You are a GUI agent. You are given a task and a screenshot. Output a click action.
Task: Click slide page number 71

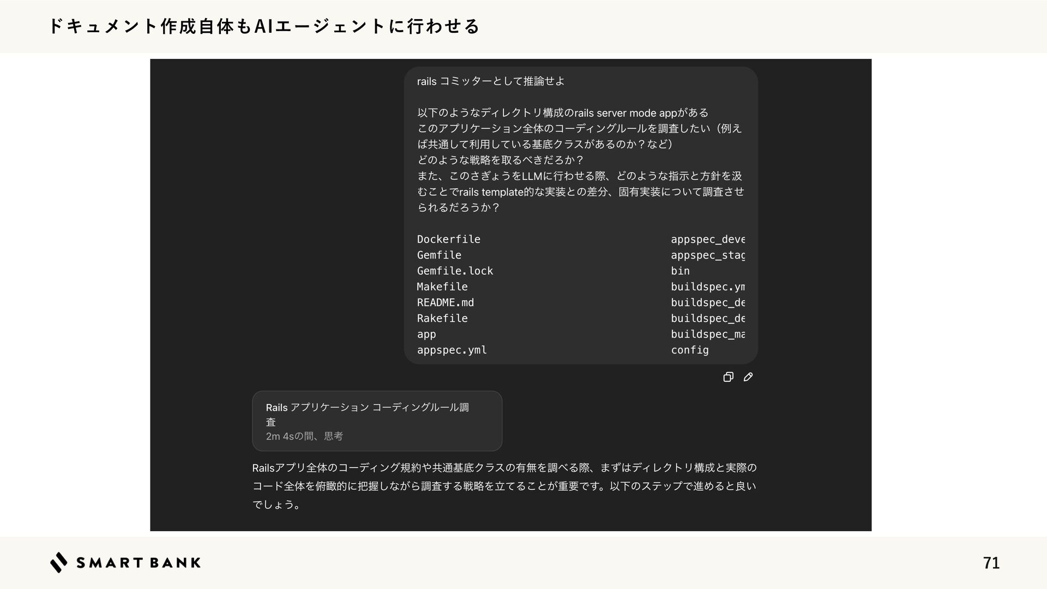pos(991,562)
